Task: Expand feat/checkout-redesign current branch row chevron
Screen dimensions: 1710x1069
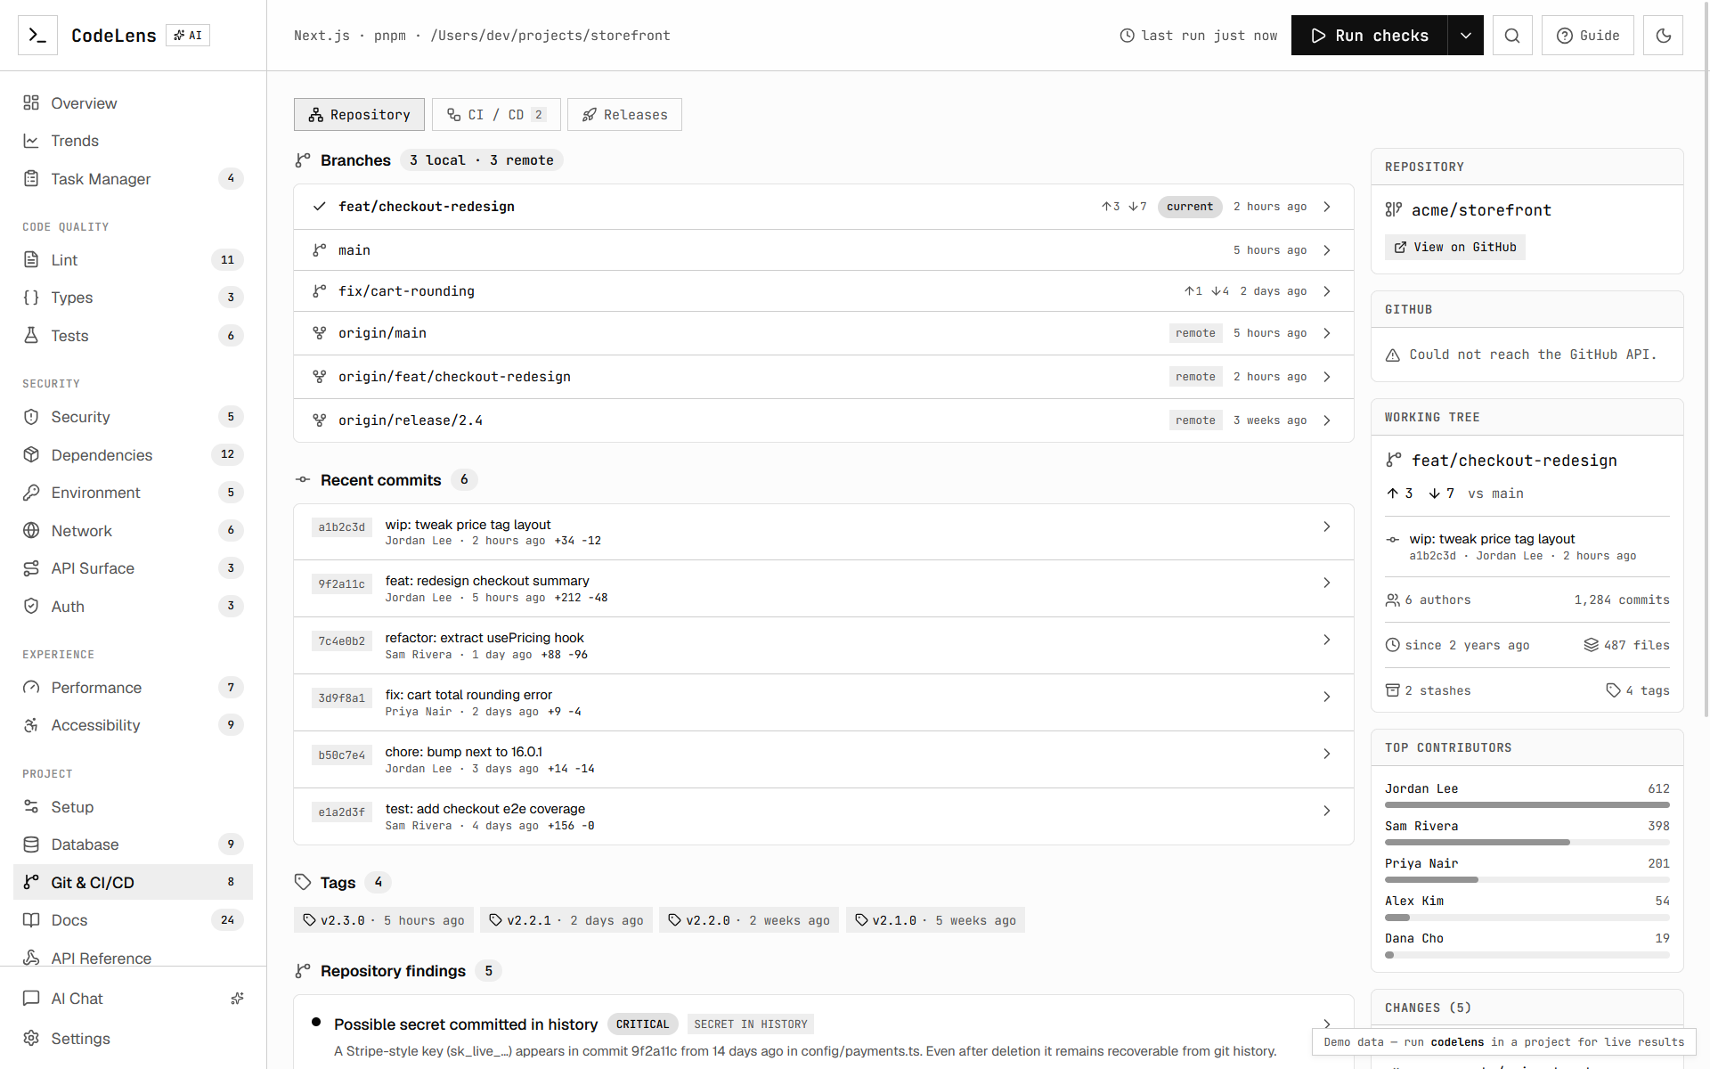Action: (1327, 207)
